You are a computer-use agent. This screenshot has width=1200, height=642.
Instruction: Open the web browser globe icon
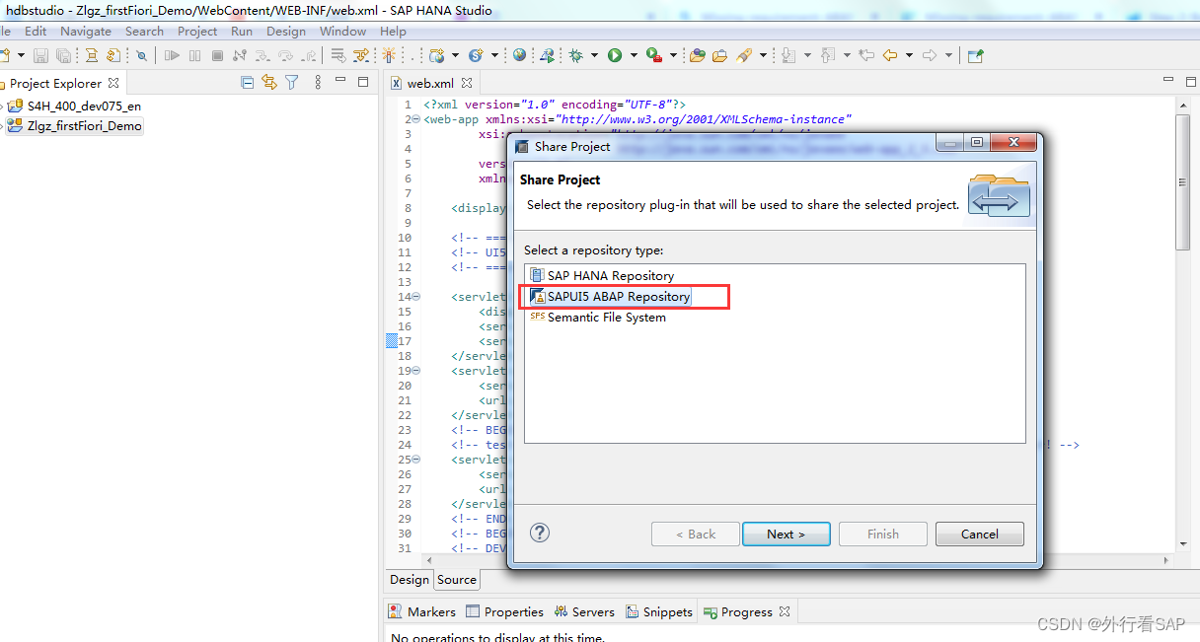coord(519,55)
